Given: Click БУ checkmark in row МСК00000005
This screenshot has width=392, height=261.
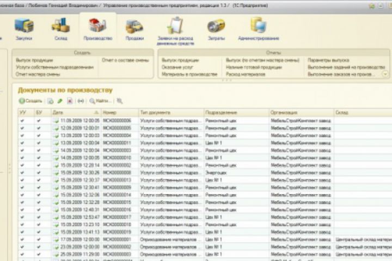Looking at the screenshot, I should coord(39,128).
